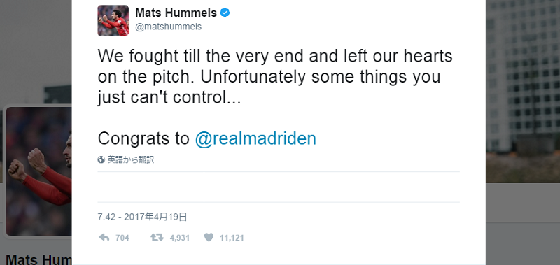The width and height of the screenshot is (560, 265).
Task: Open the Mats Hummels display name
Action: [x=176, y=13]
